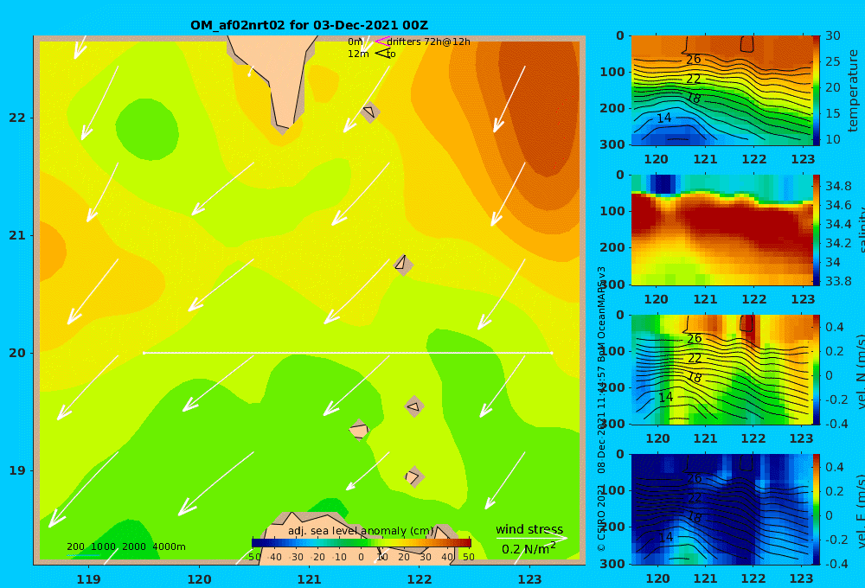This screenshot has width=865, height=588.
Task: Click the '12m' legend label
Action: point(358,54)
